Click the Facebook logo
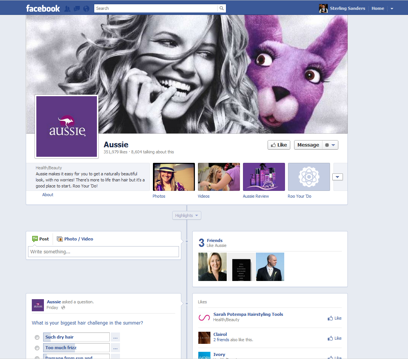This screenshot has width=408, height=359. point(43,9)
